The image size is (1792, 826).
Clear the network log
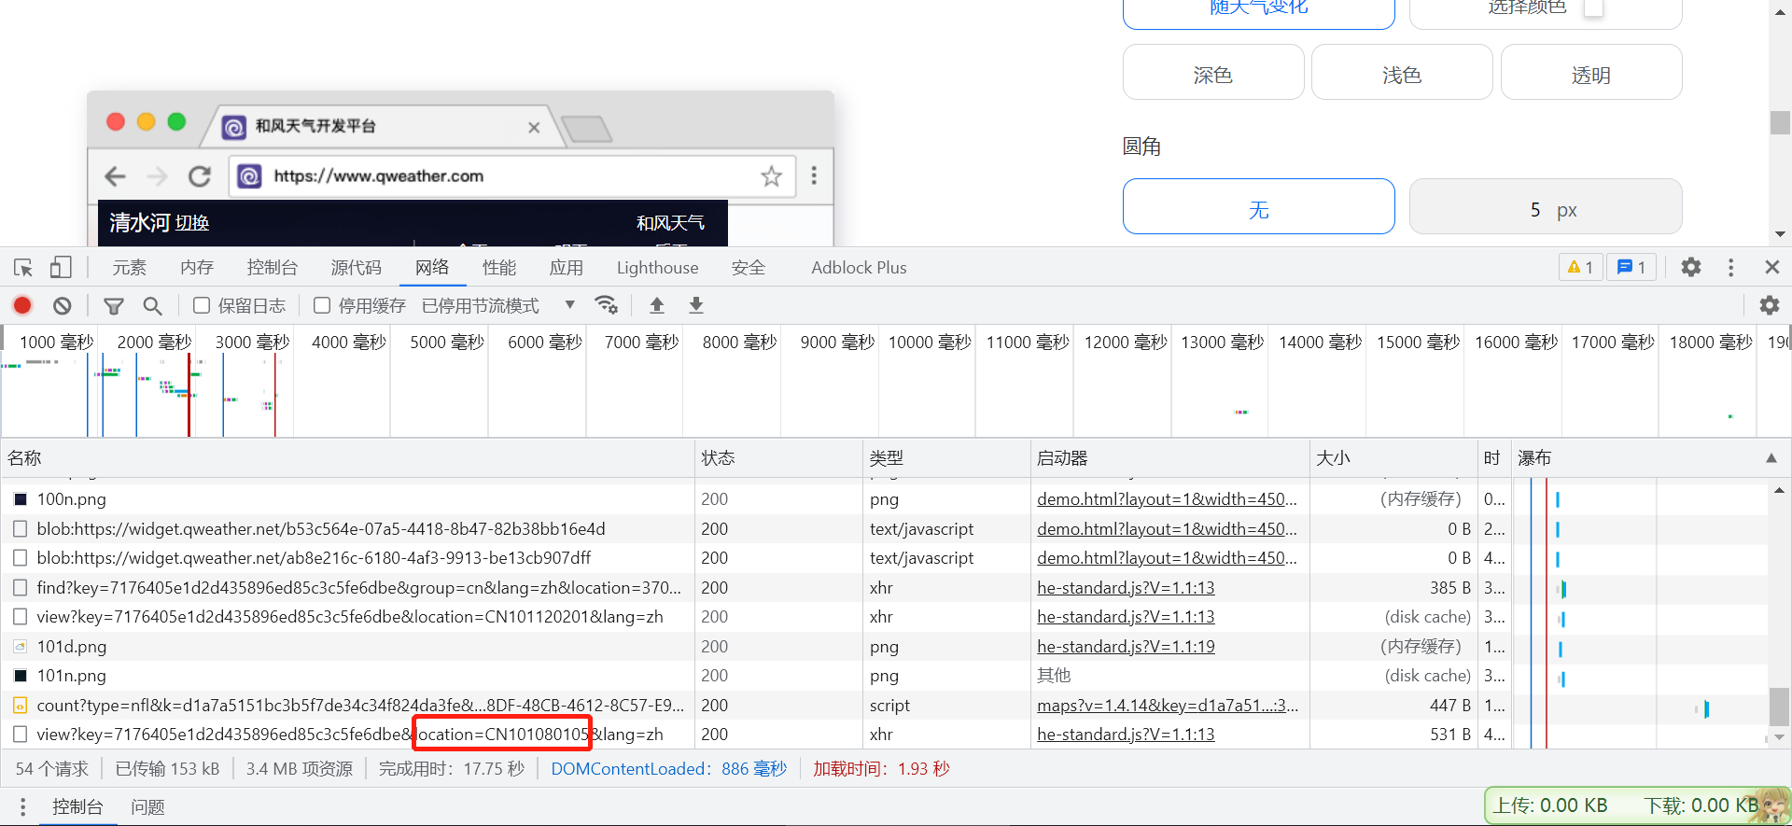coord(63,305)
